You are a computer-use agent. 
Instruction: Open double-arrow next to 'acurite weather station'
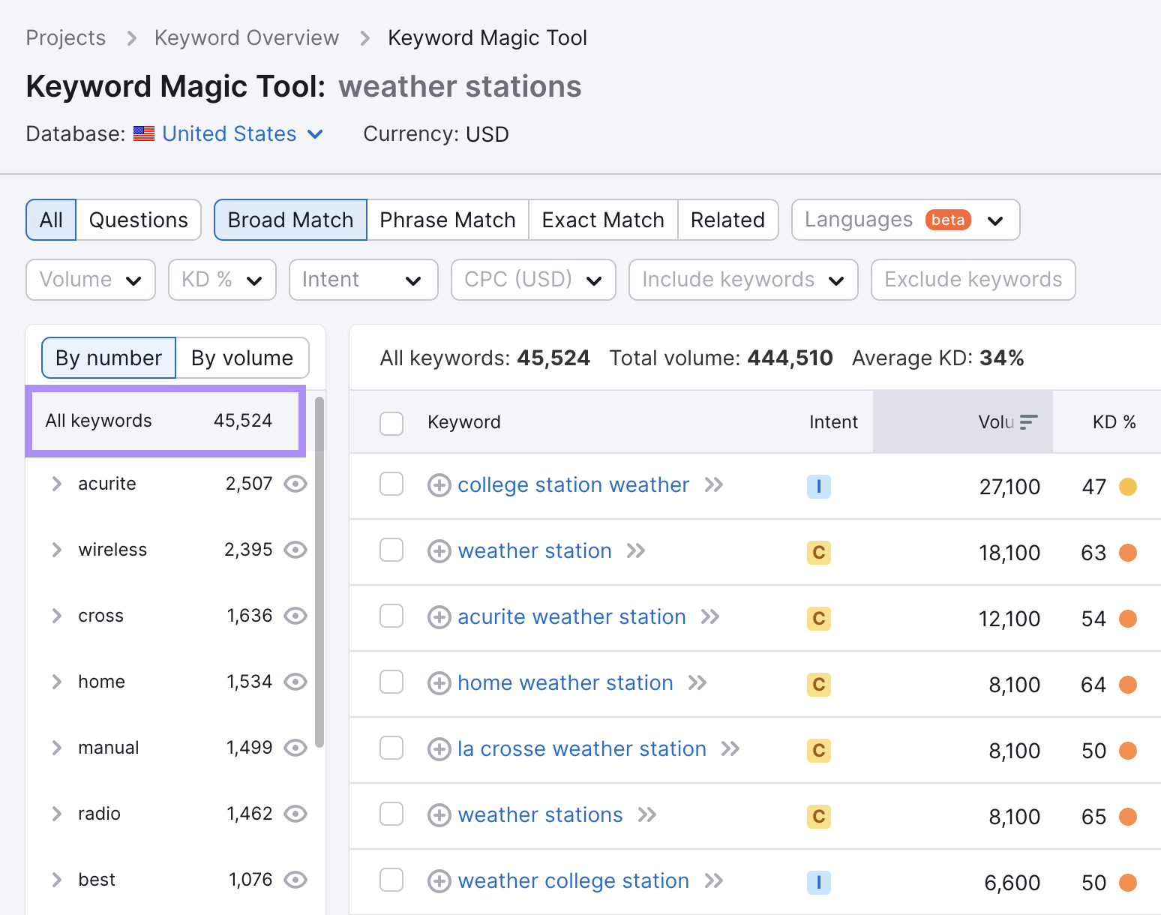pyautogui.click(x=710, y=617)
